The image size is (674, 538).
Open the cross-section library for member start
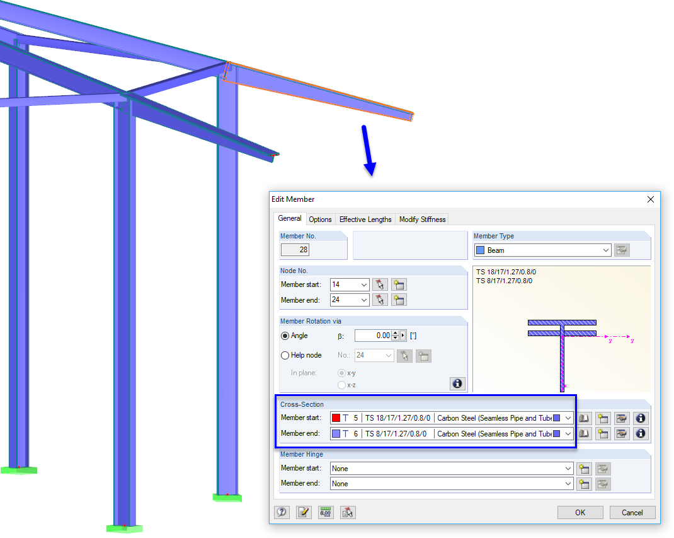tap(584, 418)
